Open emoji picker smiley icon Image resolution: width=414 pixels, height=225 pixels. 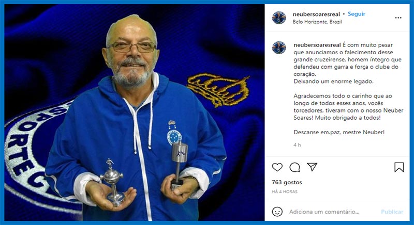[x=277, y=212]
